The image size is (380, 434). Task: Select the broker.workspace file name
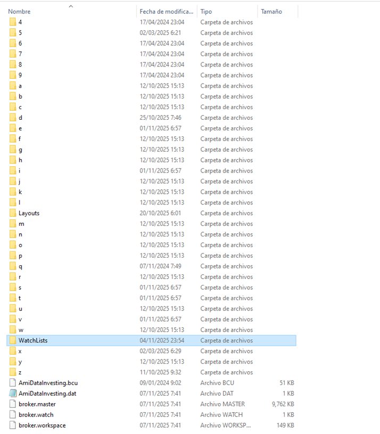pyautogui.click(x=42, y=425)
